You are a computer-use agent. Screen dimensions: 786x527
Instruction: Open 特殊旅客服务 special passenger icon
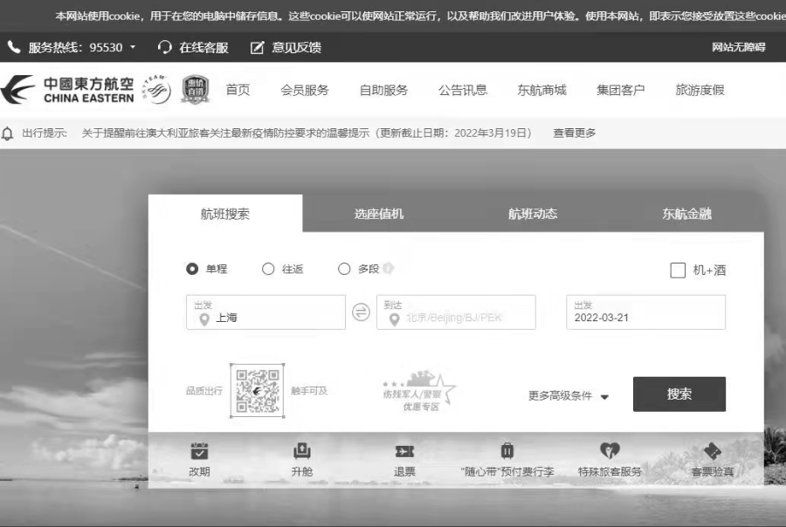[610, 452]
